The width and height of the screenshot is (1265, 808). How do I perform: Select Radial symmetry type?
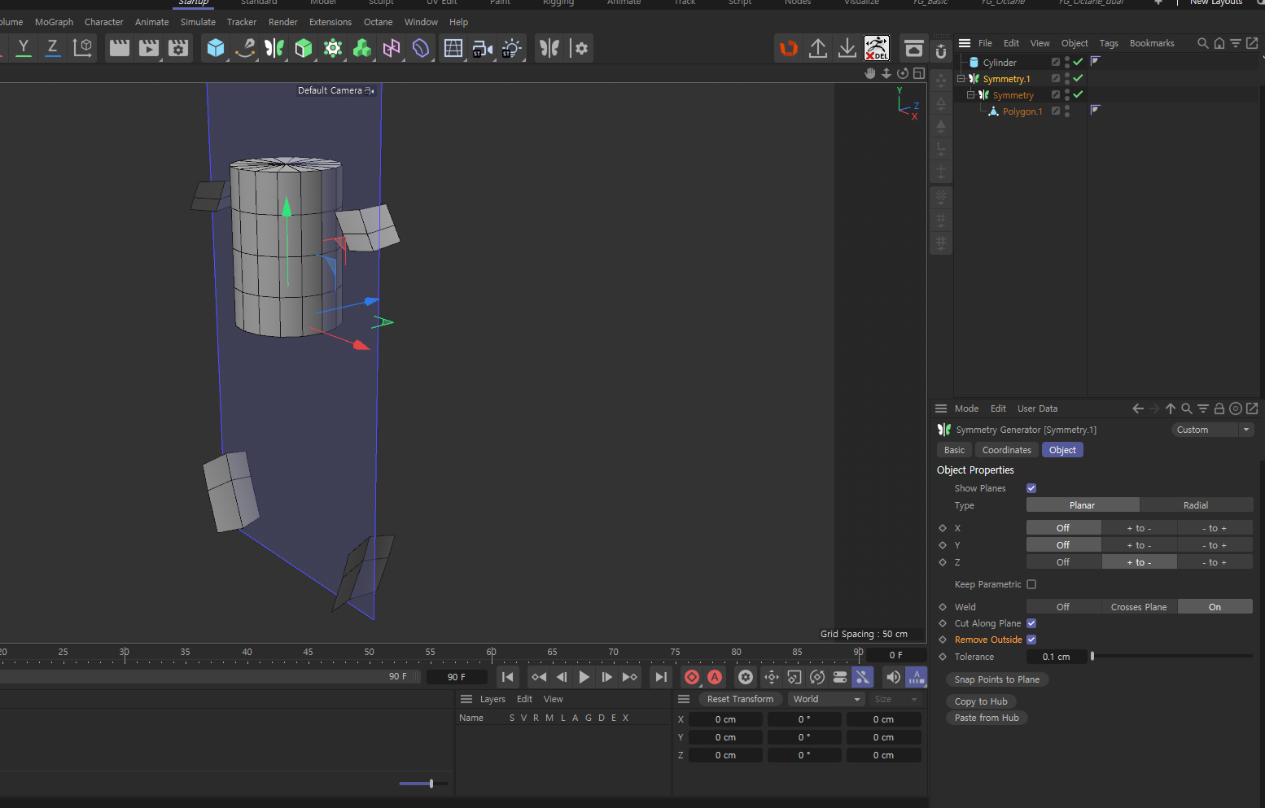tap(1196, 505)
